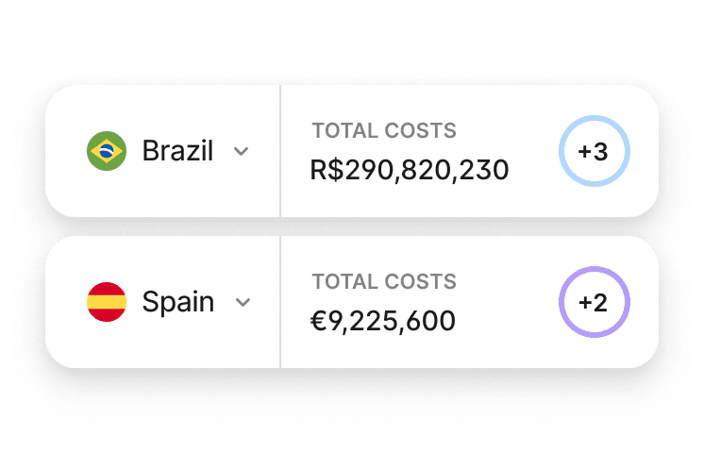Viewport: 704px width, 453px height.
Task: Click TOTAL COSTS label in Spain card
Action: pyautogui.click(x=384, y=281)
